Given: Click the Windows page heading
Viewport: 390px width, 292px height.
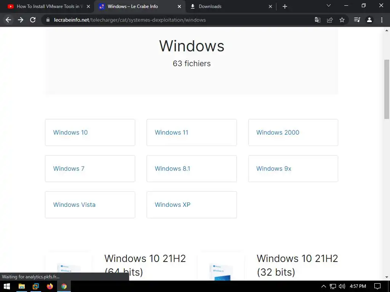Looking at the screenshot, I should 192,46.
